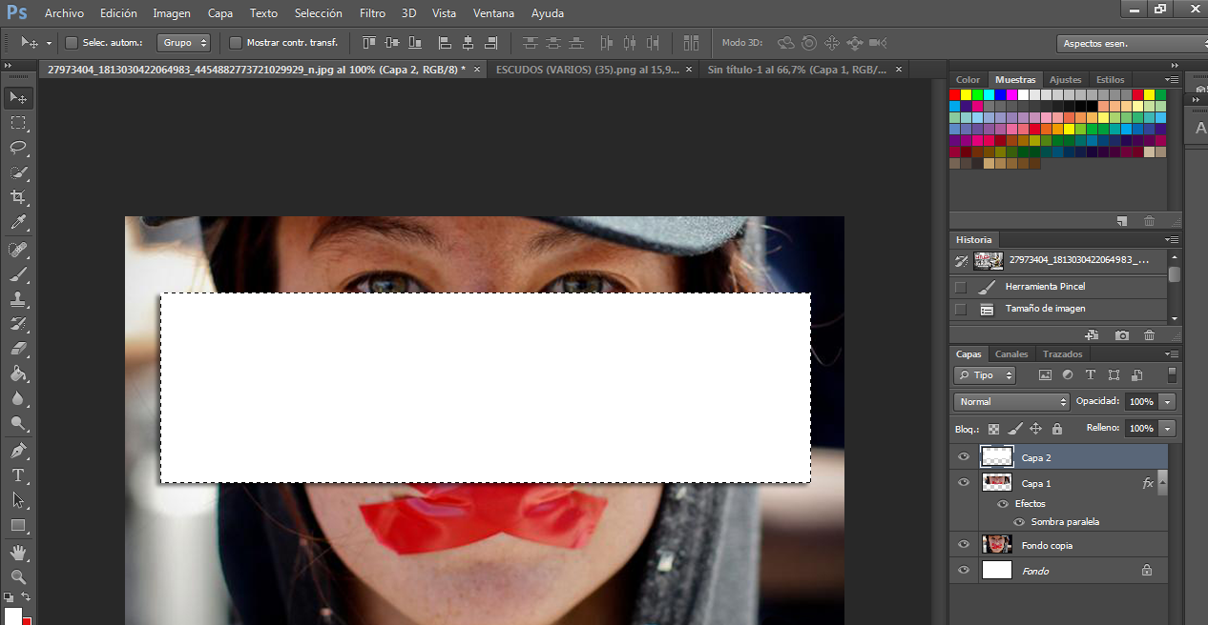
Task: Select the Horizontal Type tool
Action: [x=18, y=474]
